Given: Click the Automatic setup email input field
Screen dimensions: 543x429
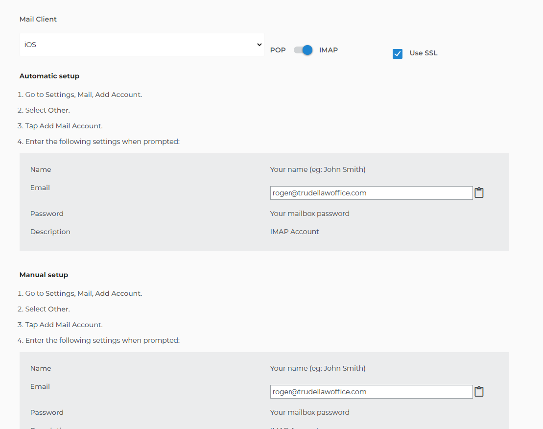Looking at the screenshot, I should click(x=371, y=193).
